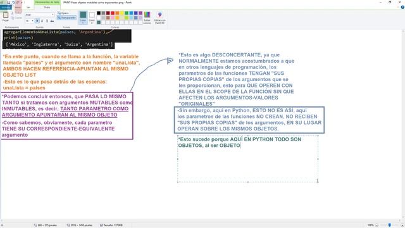
Task: Pick the bright red color swatch
Action: [x=113, y=13]
